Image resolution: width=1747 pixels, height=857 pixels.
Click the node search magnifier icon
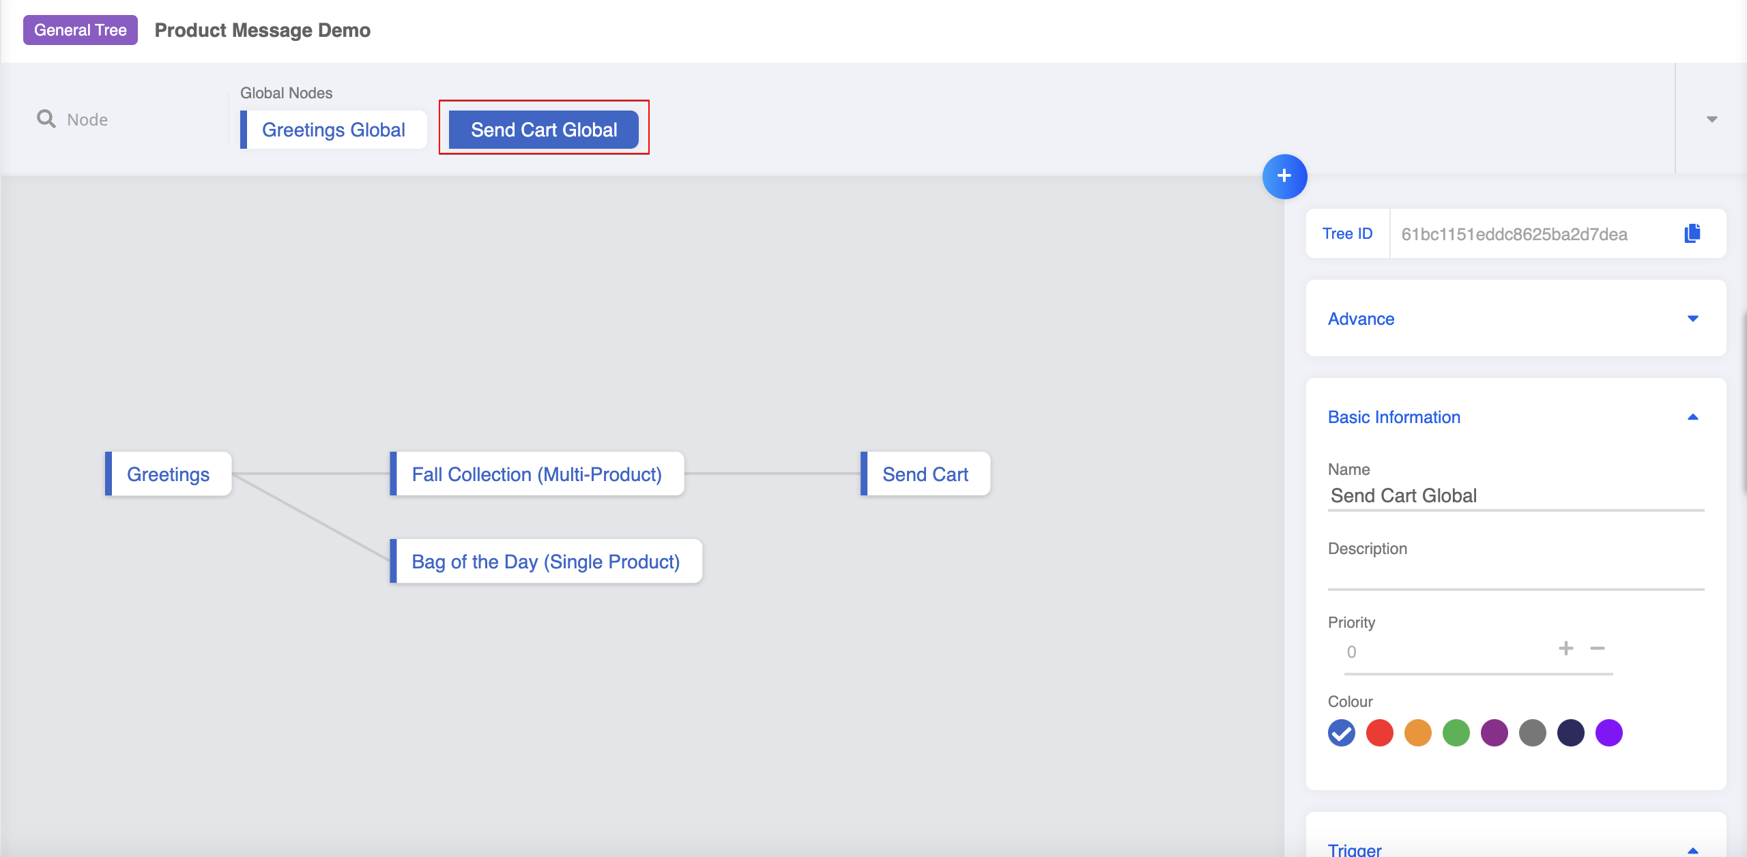tap(45, 119)
